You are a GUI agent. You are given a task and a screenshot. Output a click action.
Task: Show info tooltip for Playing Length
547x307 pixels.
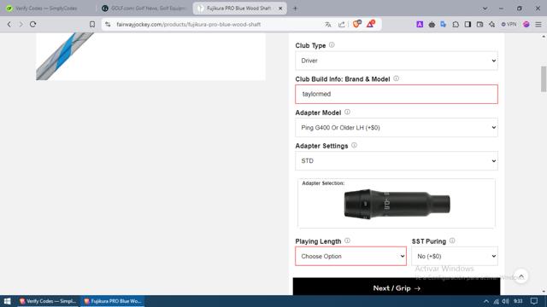click(x=347, y=240)
